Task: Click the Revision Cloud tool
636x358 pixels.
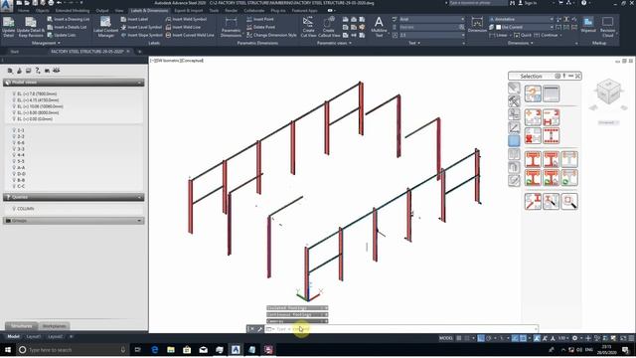Action: pos(607,27)
